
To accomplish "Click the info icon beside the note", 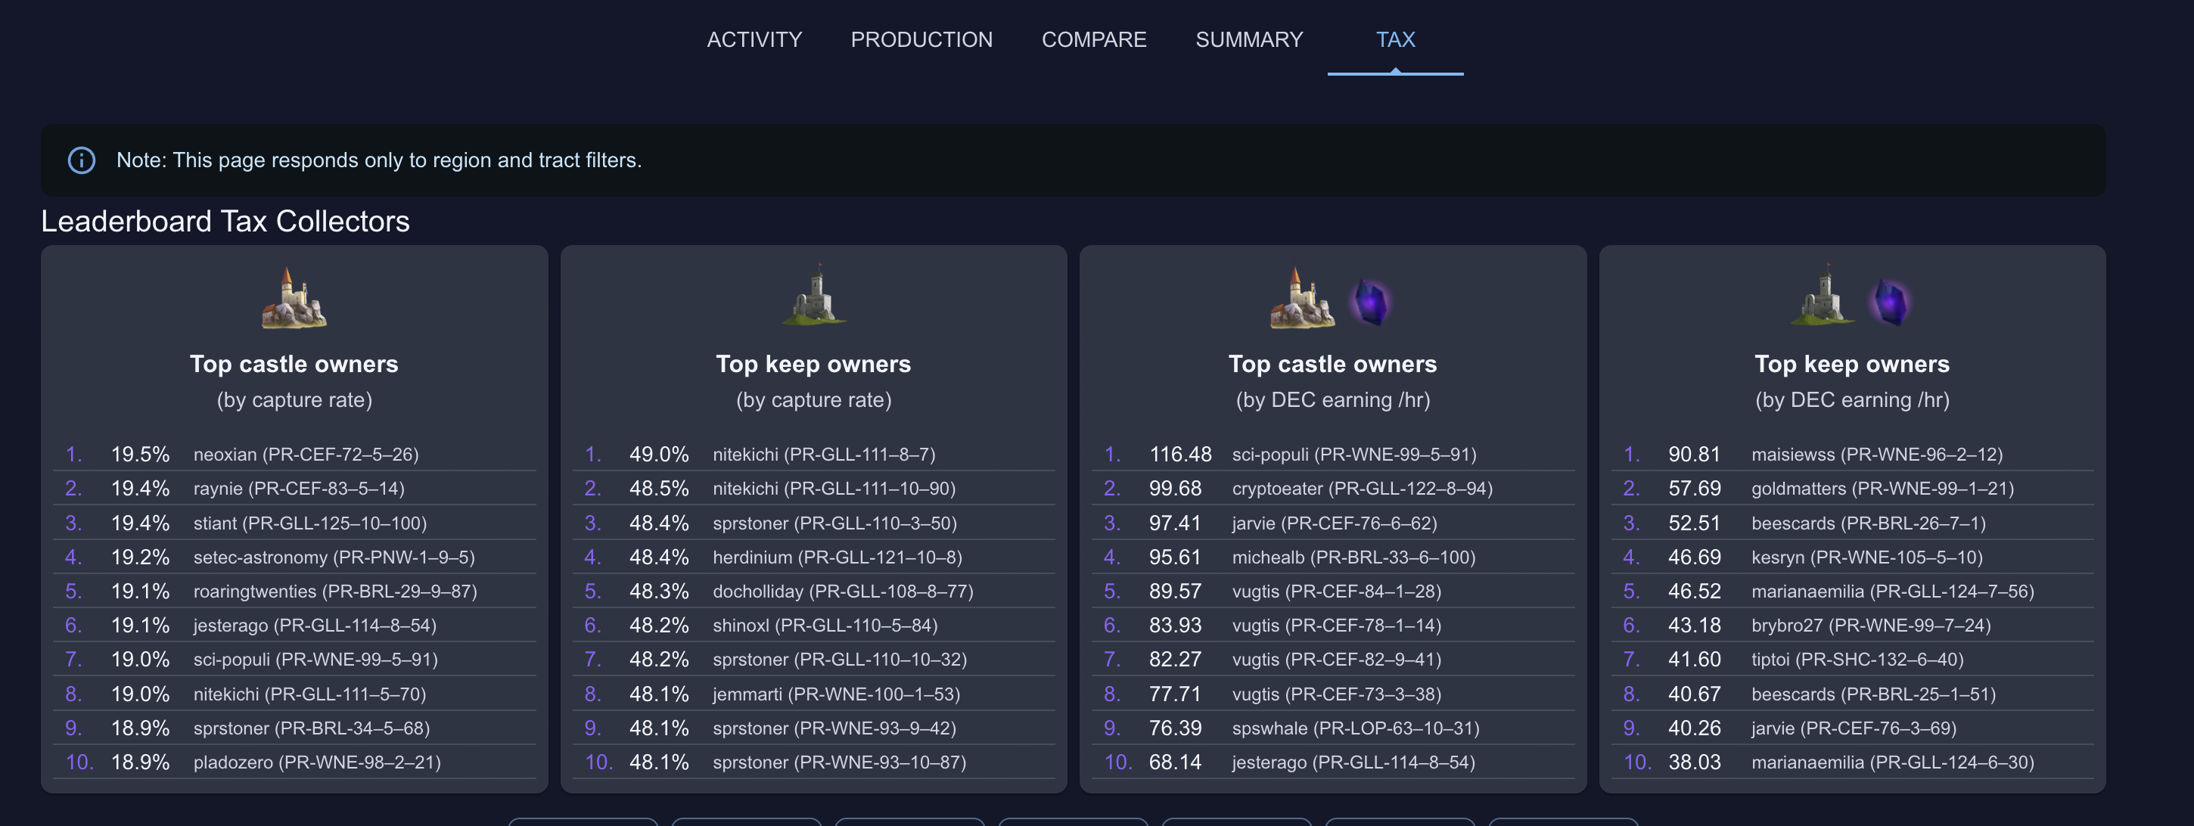I will coord(82,160).
